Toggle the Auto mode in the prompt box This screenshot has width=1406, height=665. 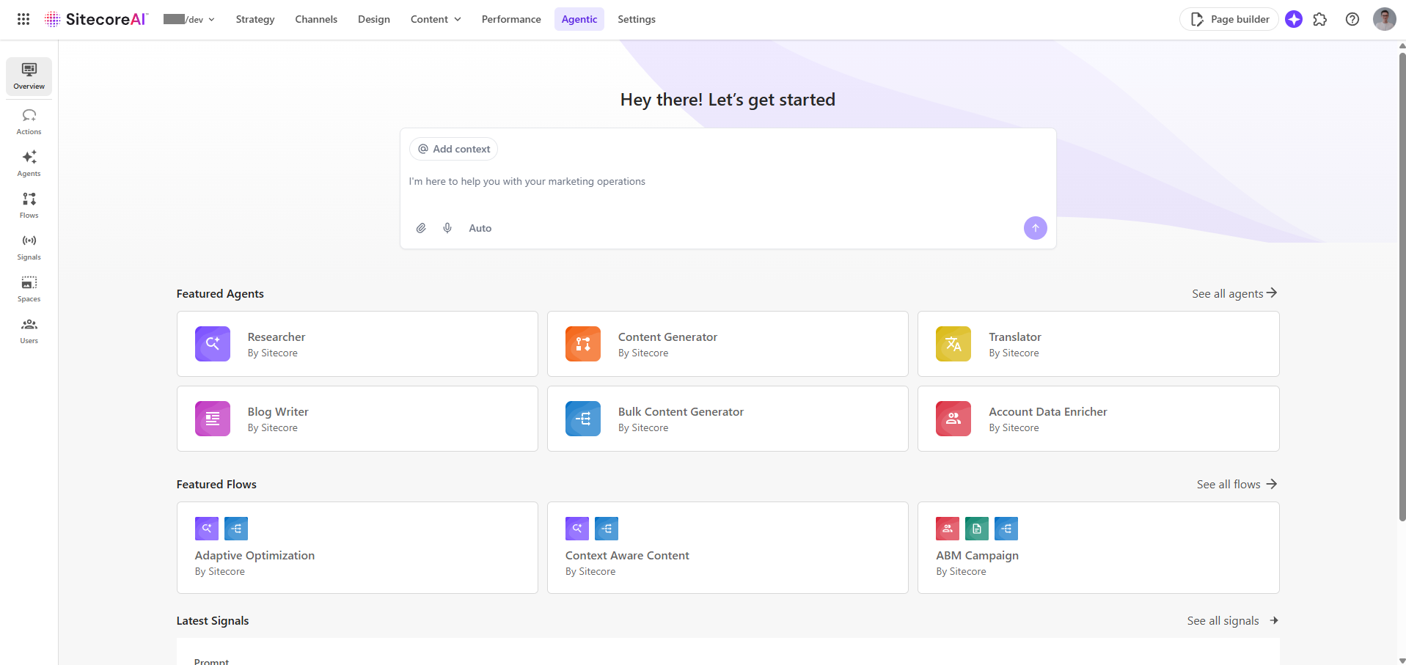click(480, 228)
